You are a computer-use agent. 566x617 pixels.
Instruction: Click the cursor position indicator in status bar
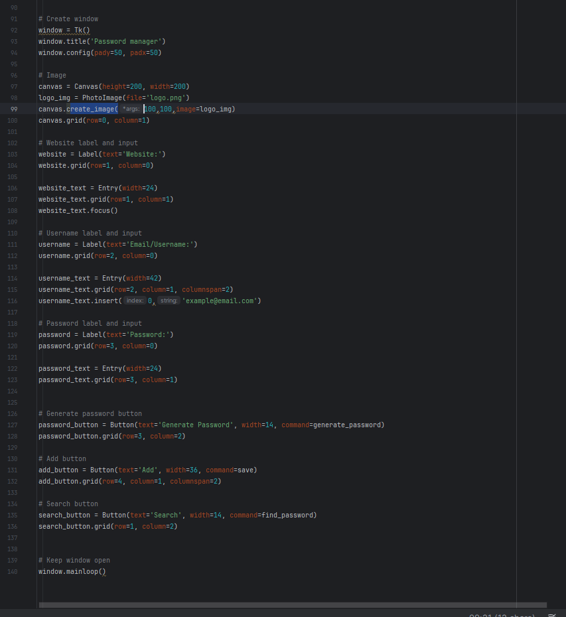tap(502, 615)
